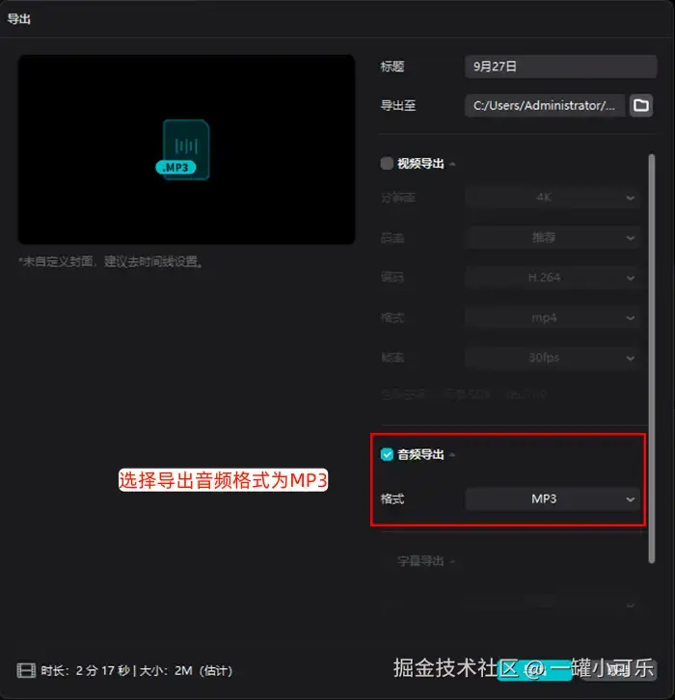Open the audio format dropdown showing MP3

coord(553,498)
